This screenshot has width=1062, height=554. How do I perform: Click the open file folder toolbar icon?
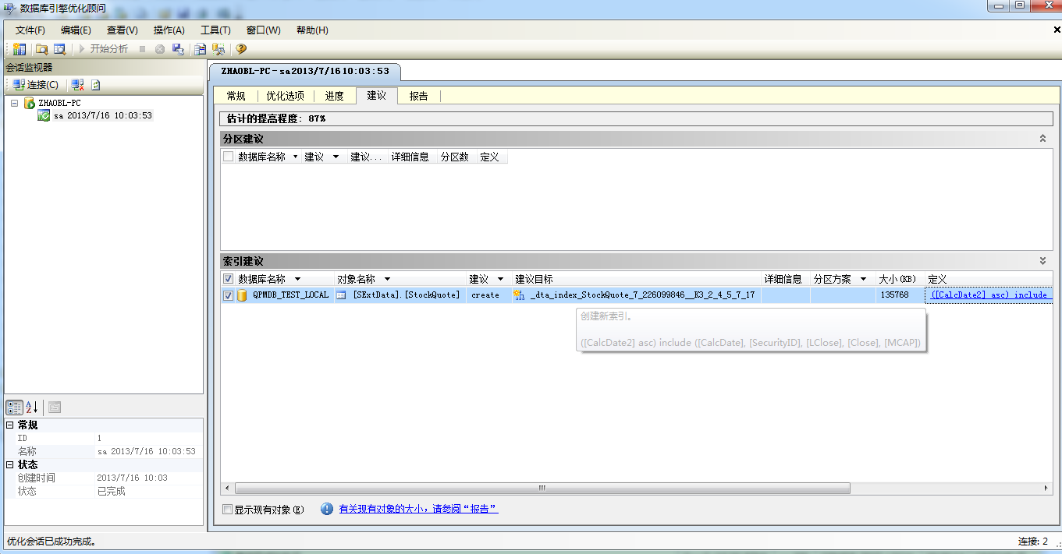(x=42, y=49)
